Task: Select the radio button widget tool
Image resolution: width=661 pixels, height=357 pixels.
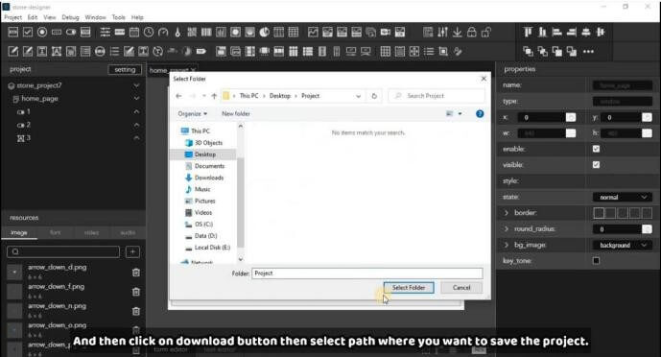Action: (42, 32)
